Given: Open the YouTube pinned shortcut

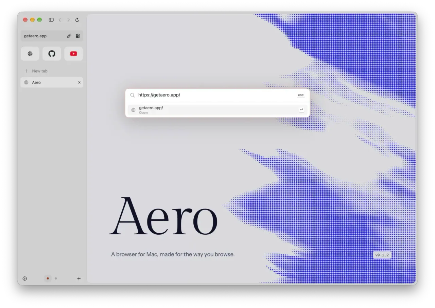Looking at the screenshot, I should coord(73,54).
